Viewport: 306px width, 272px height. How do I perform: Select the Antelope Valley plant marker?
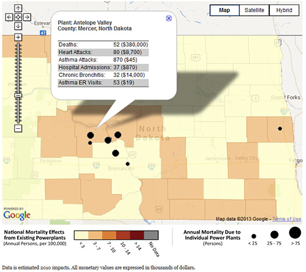[91, 135]
